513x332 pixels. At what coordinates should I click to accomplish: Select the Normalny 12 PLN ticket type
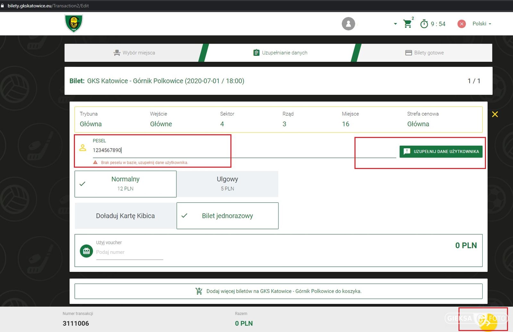point(125,184)
